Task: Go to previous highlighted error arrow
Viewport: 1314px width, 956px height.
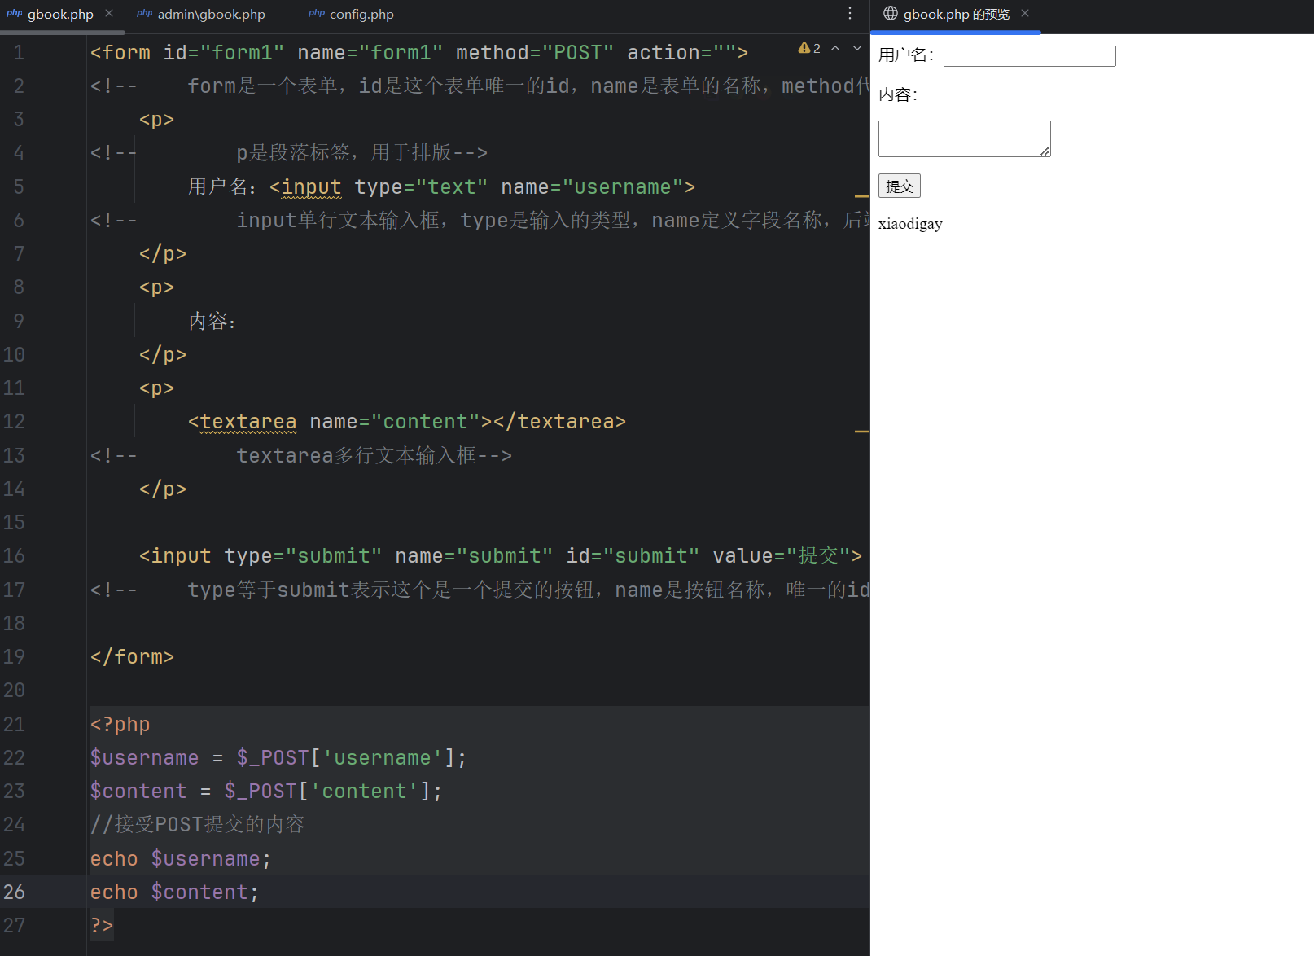Action: point(835,48)
